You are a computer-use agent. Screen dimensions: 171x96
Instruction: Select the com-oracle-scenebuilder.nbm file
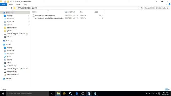pos(45,15)
